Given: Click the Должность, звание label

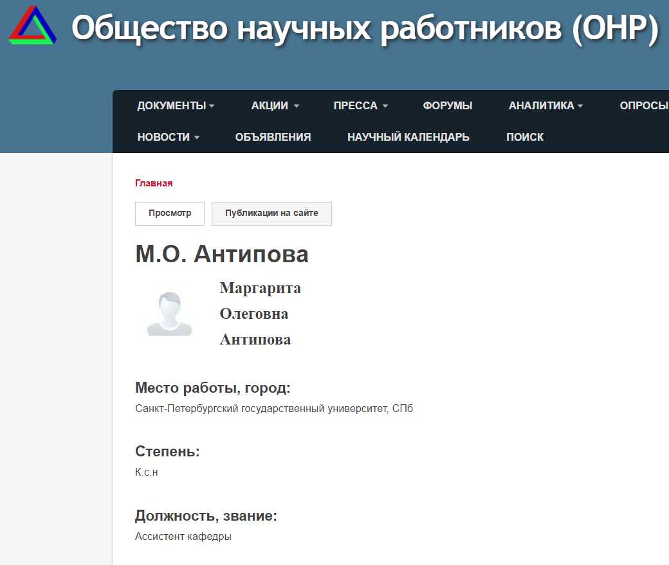Looking at the screenshot, I should click(x=206, y=516).
